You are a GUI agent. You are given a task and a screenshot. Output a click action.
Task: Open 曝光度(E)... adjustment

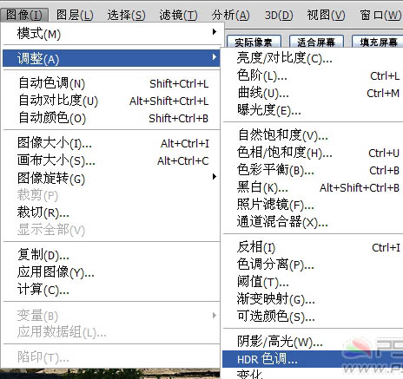[x=313, y=110]
